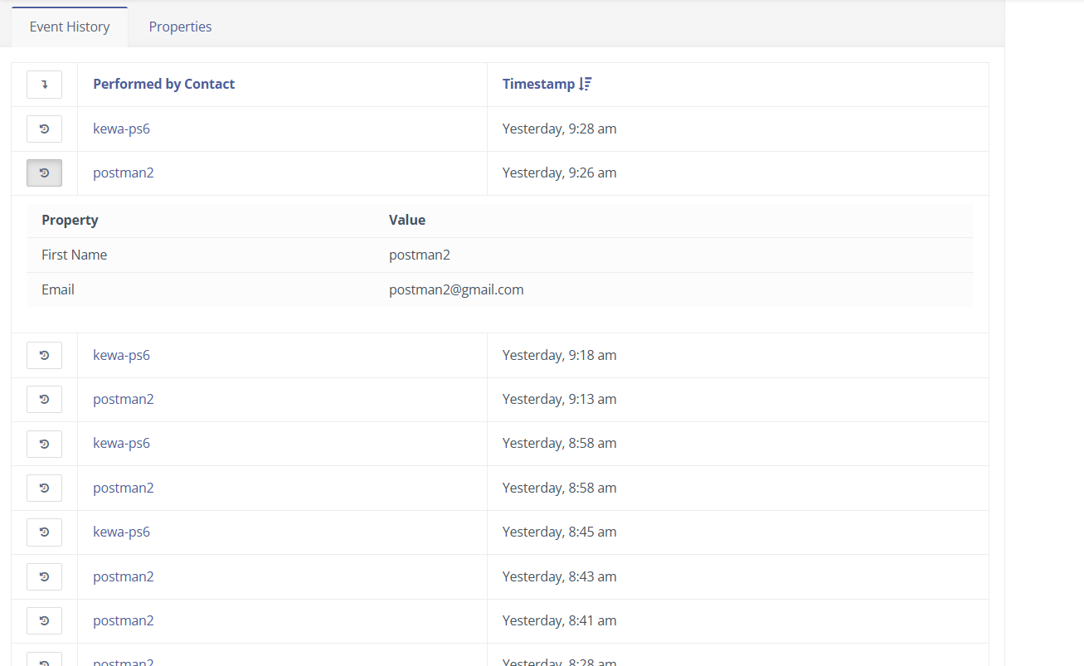1084x666 pixels.
Task: Open kewa-ps6 contact link at 9:28 am
Action: 121,129
